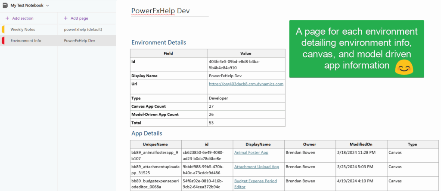Click the 3/25/2024 5:03 PM date cell
The image size is (441, 191).
pyautogui.click(x=361, y=170)
